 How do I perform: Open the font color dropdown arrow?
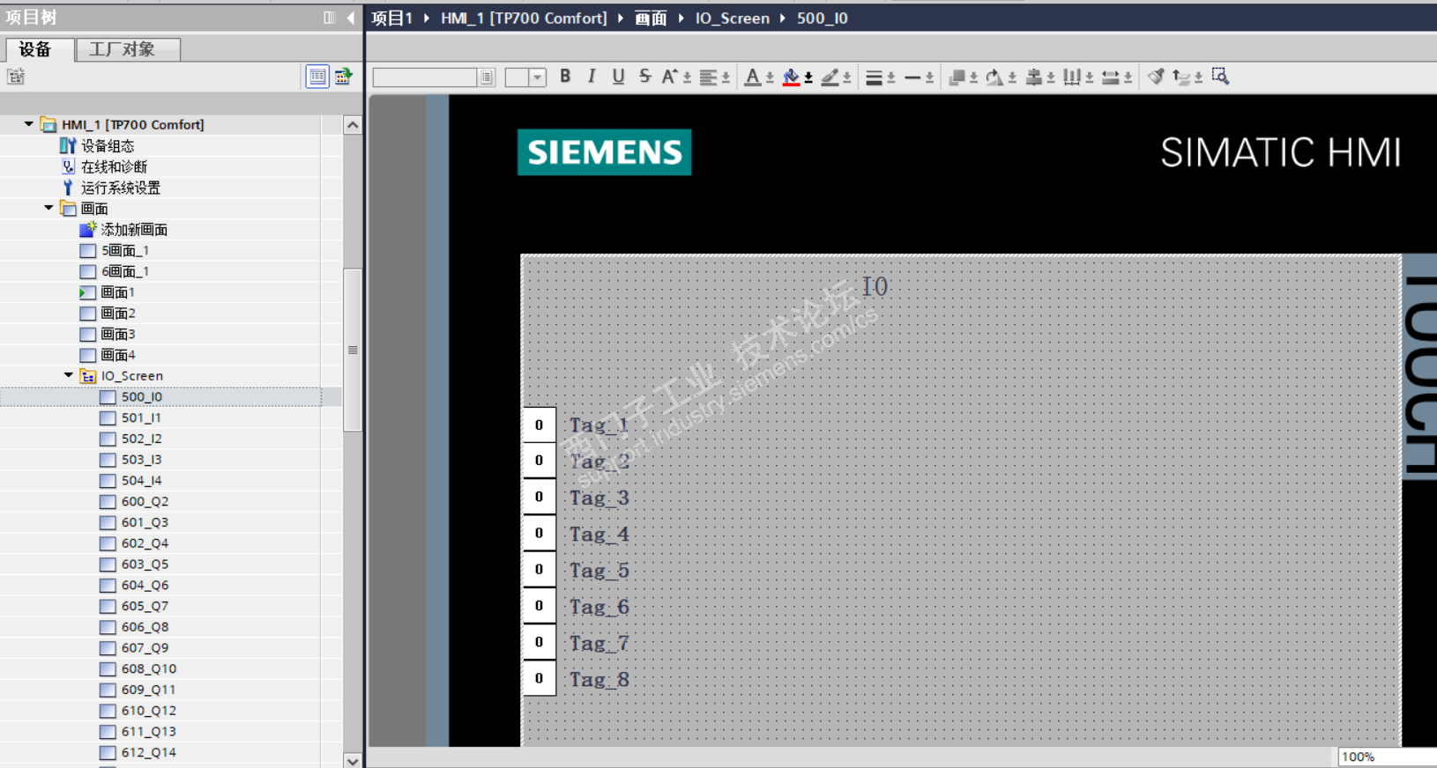770,78
